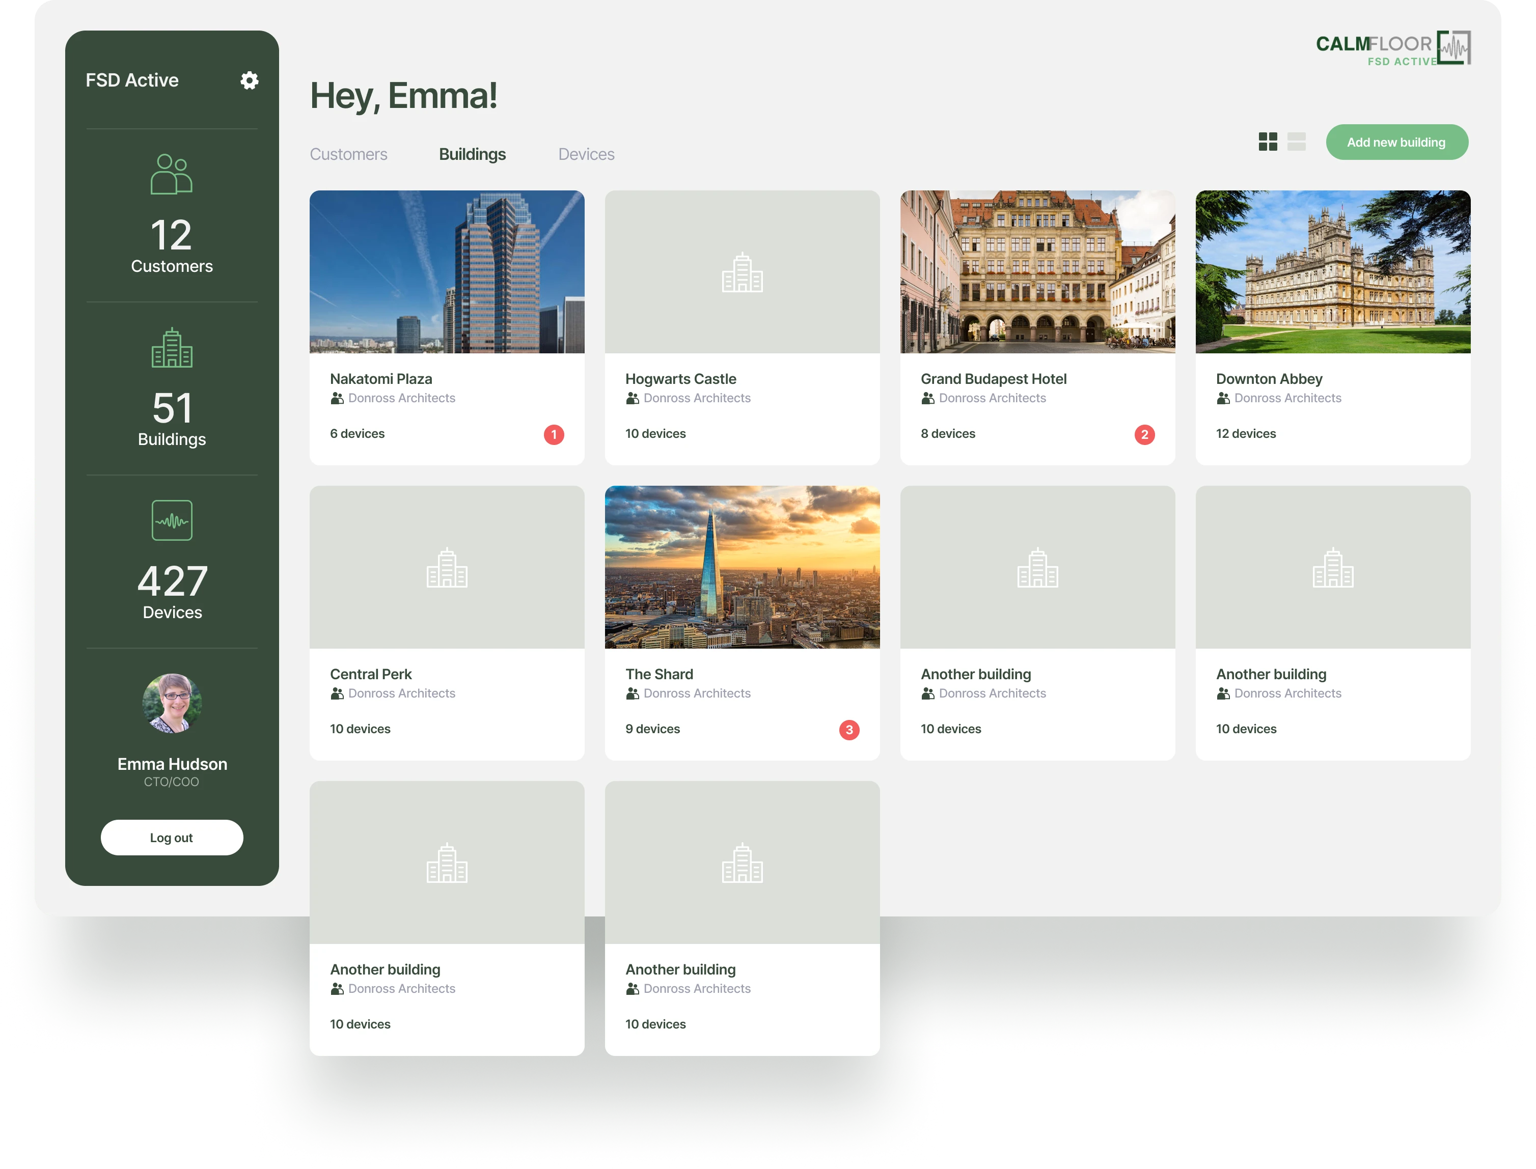Click the Customers people icon in sidebar

click(171, 174)
